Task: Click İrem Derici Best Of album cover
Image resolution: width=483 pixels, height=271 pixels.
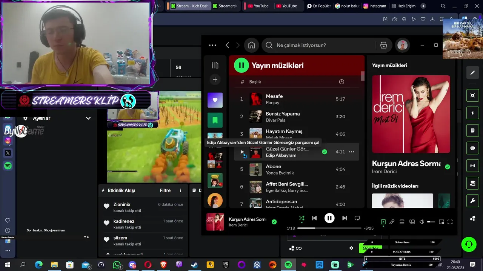Action: (411, 114)
